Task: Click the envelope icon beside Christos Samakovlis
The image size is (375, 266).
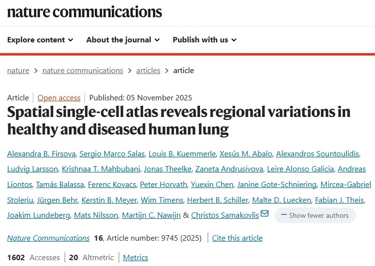Action: (265, 214)
